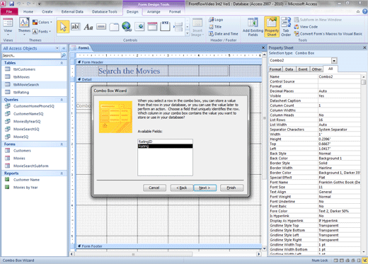Collapse the Queries group
This screenshot has width=368, height=264.
coord(62,100)
